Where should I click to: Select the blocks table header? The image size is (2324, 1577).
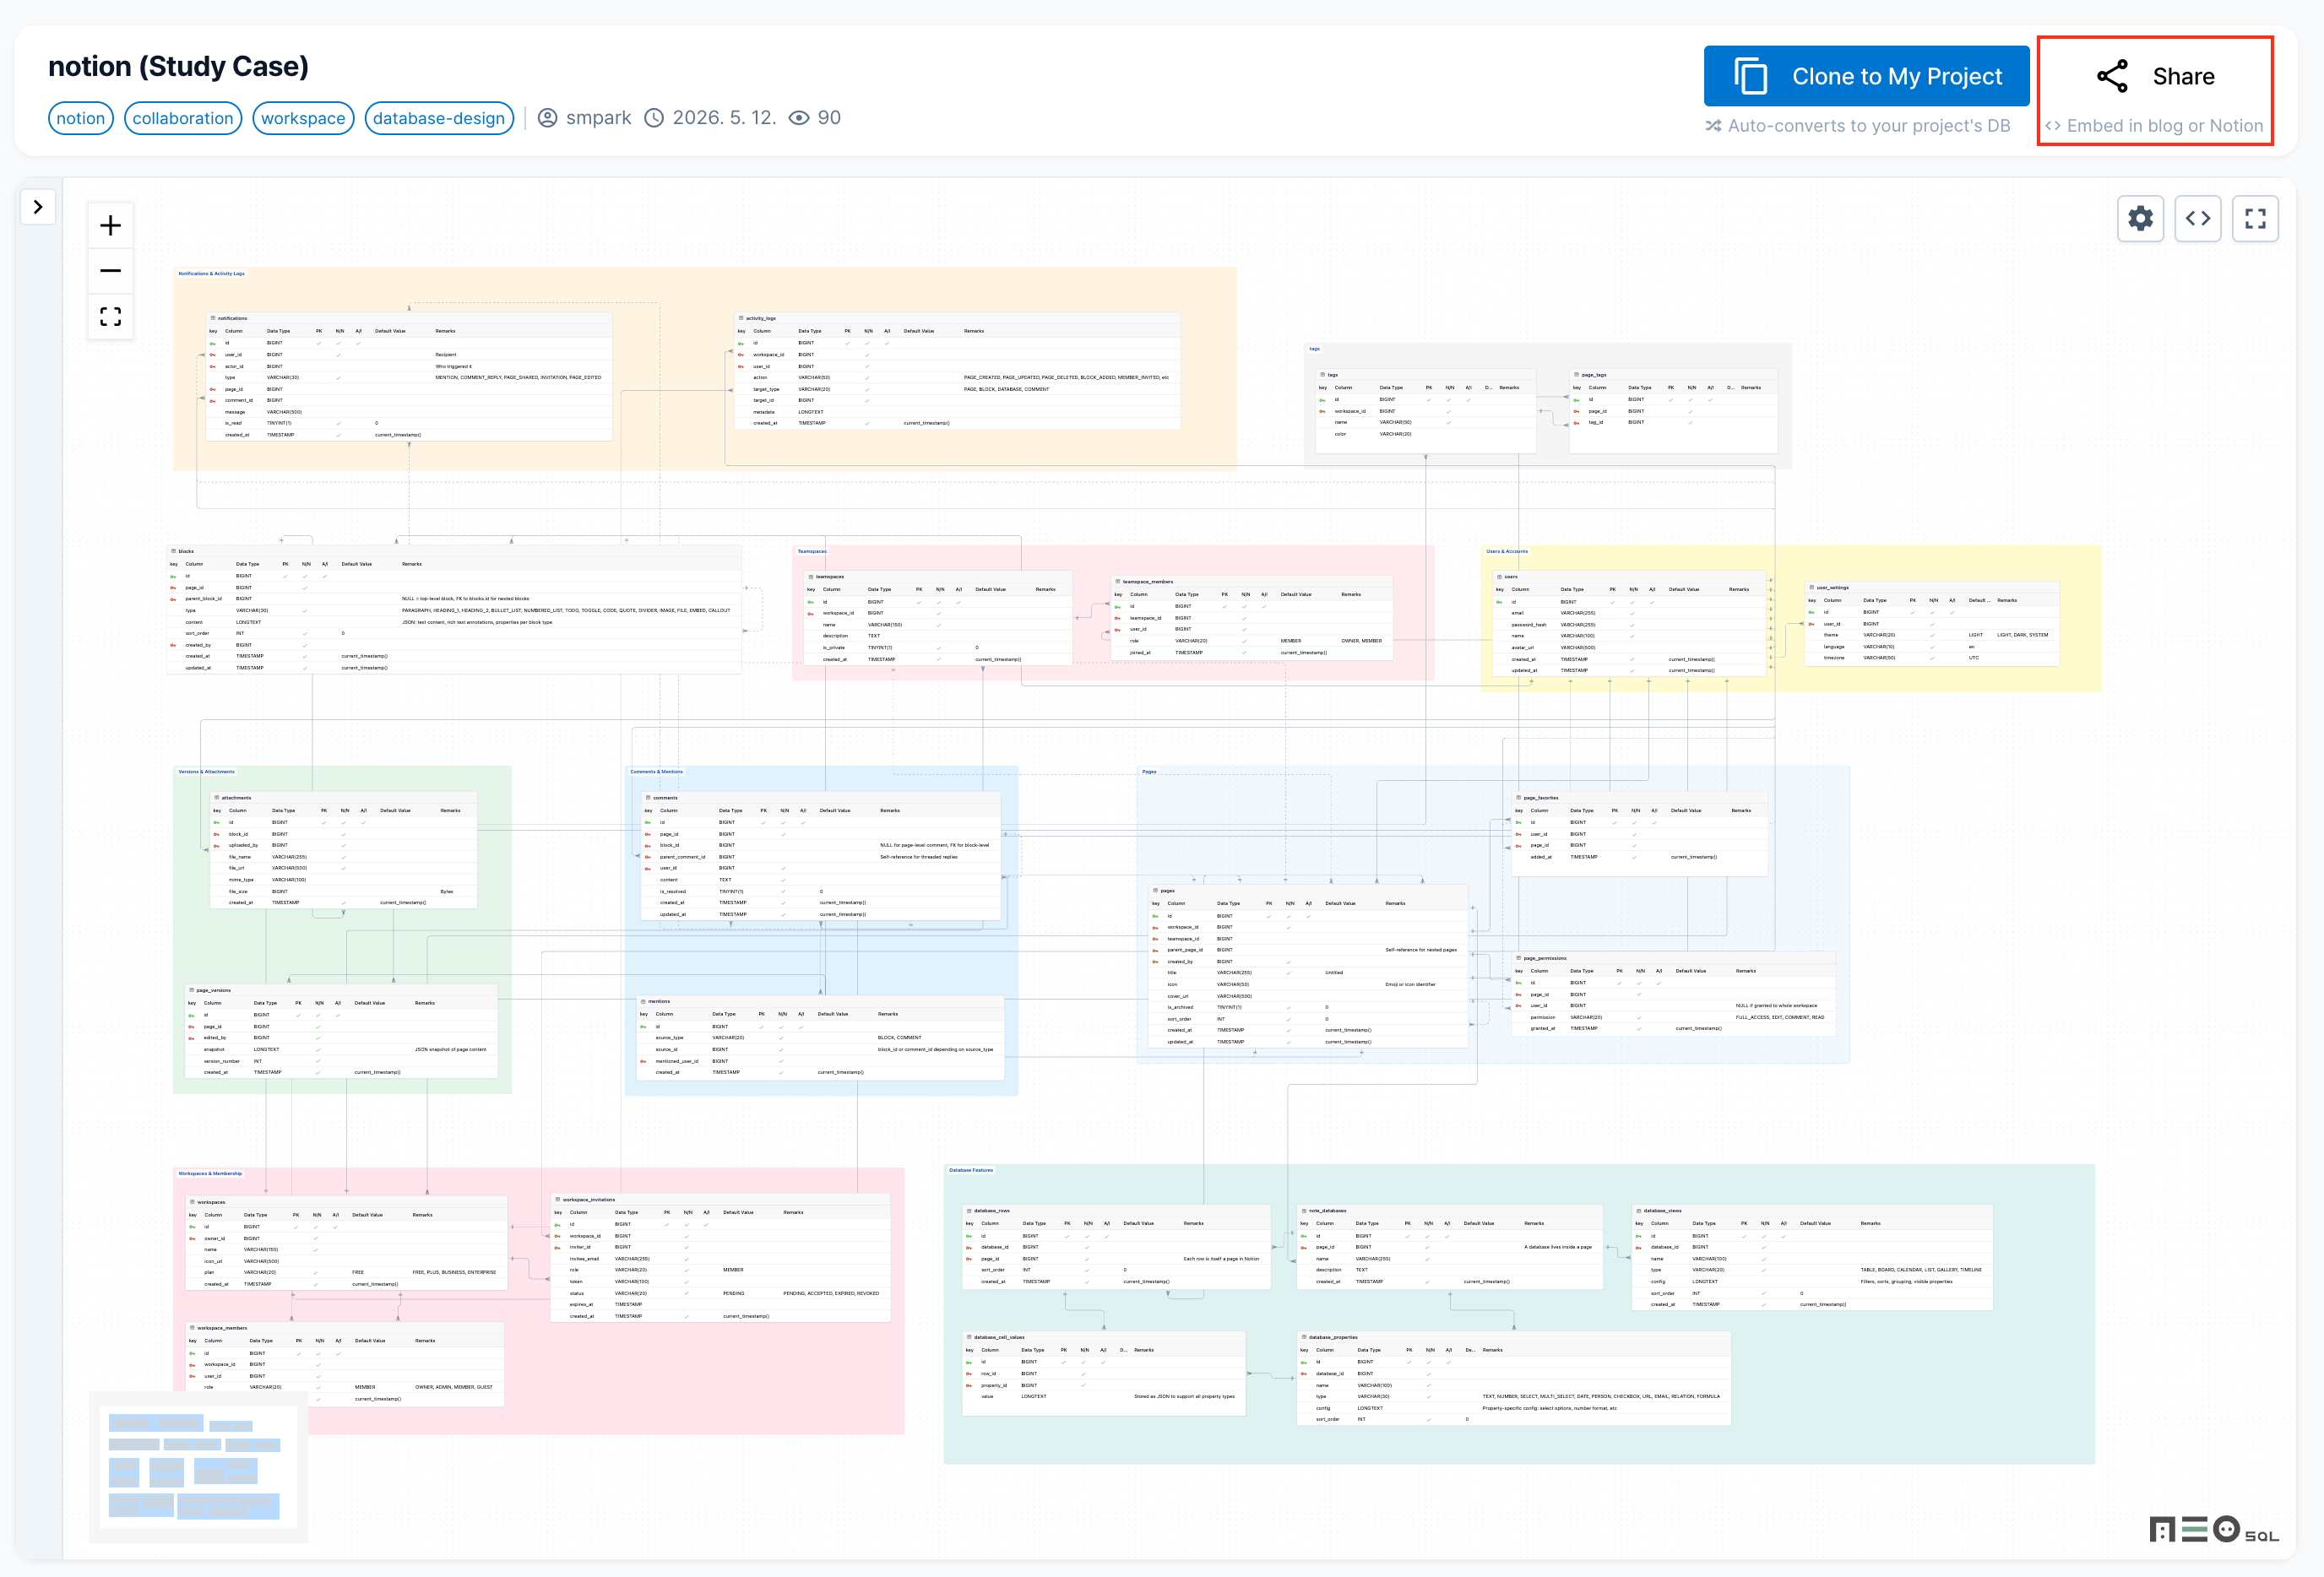point(454,551)
